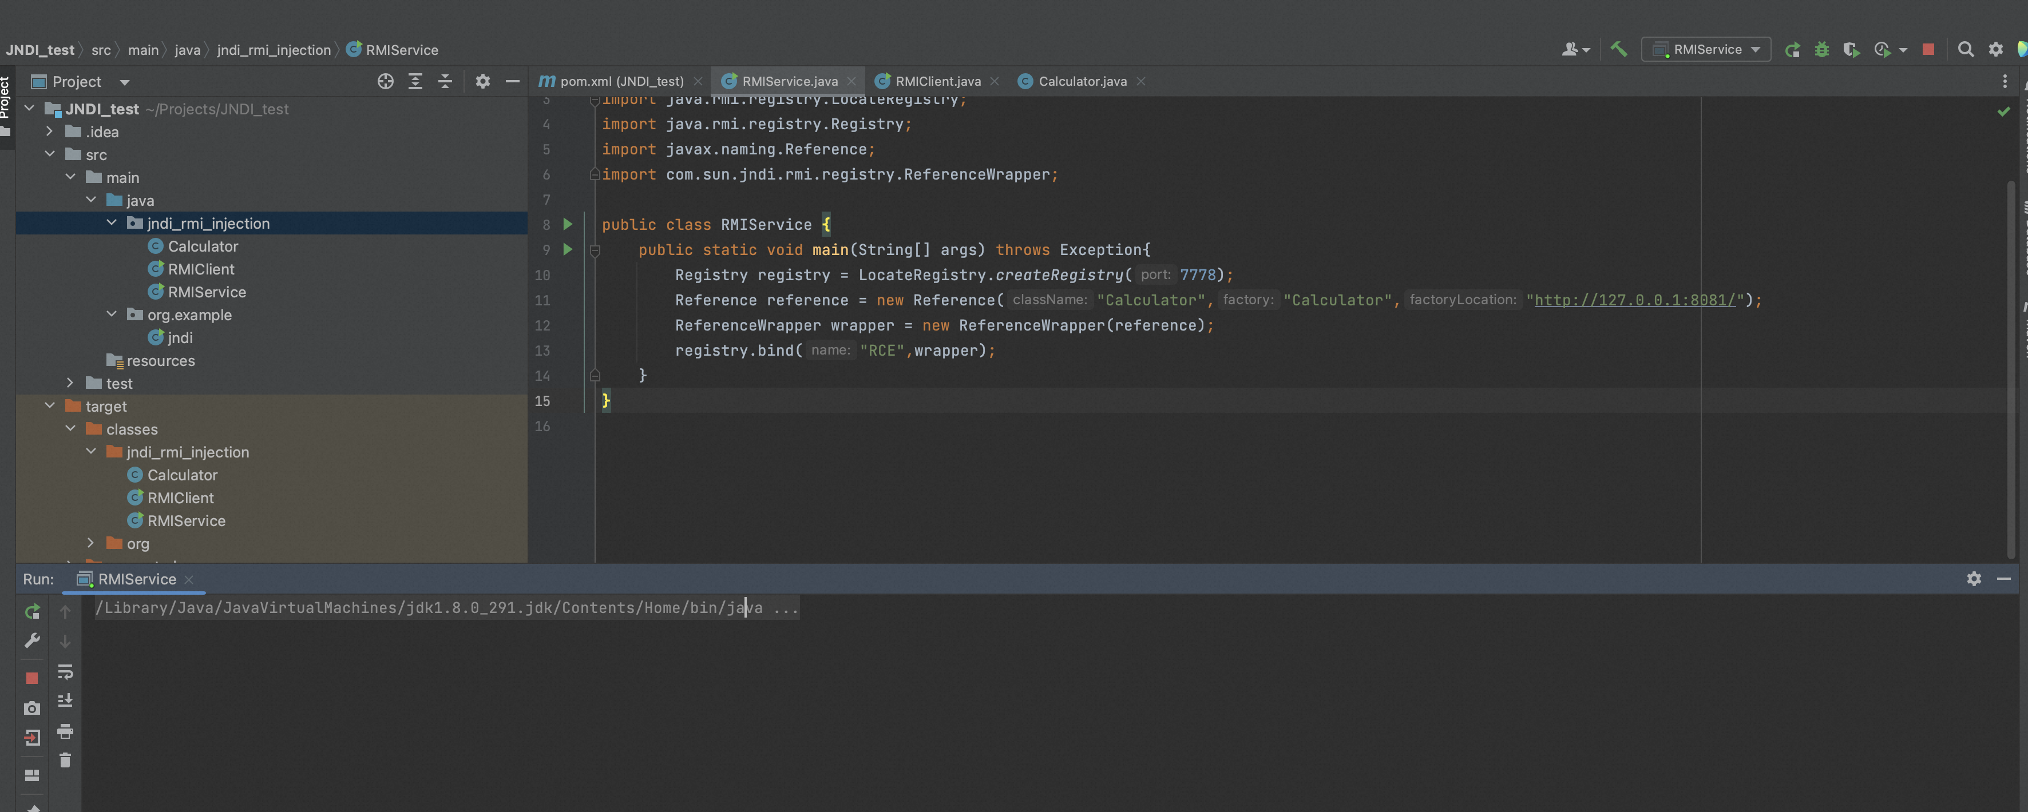Click the java breadcrumb

click(x=187, y=50)
